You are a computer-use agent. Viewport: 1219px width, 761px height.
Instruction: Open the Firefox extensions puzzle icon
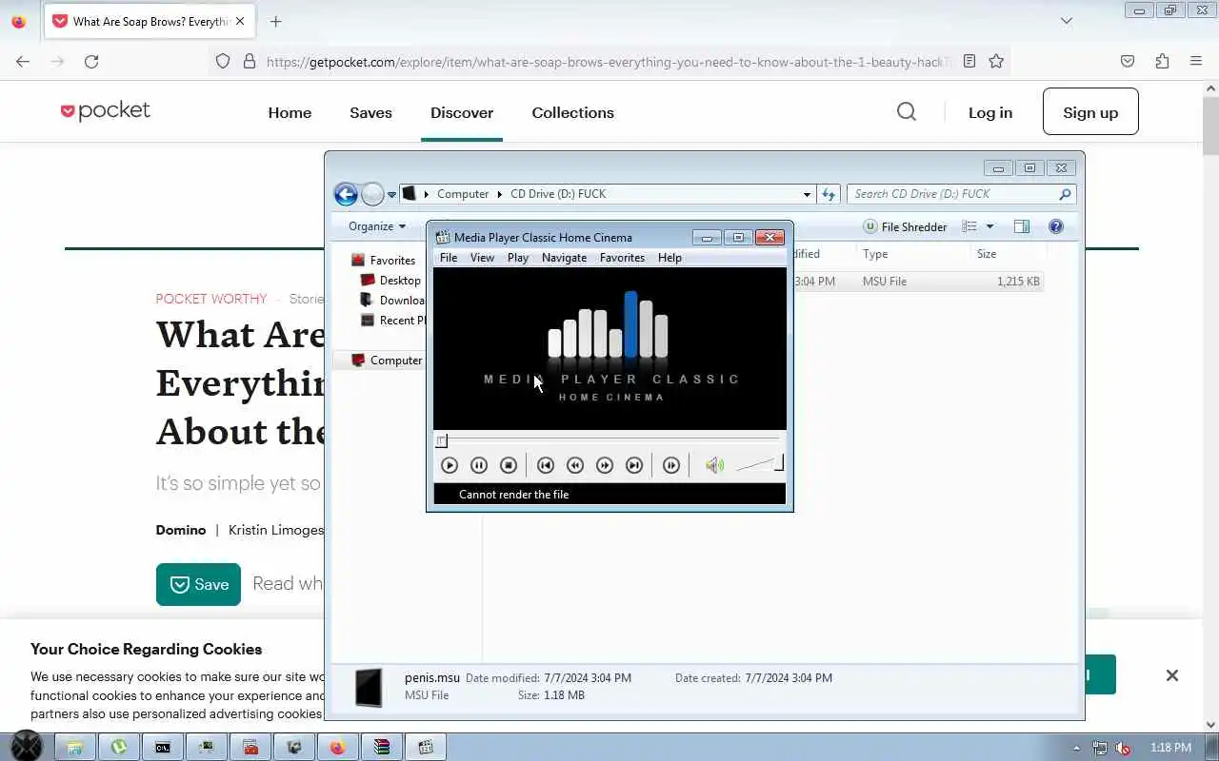coord(1162,61)
